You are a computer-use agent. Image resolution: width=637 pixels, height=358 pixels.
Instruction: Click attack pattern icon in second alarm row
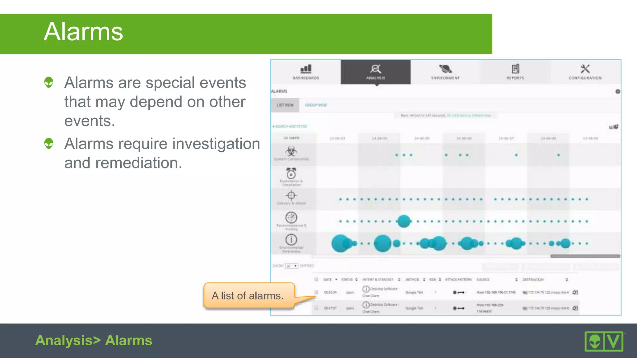point(459,308)
